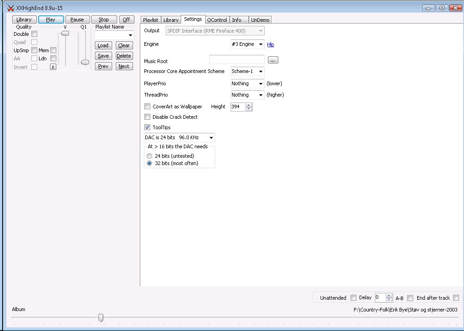Click the Delay value field
The width and height of the screenshot is (464, 331).
[x=380, y=297]
